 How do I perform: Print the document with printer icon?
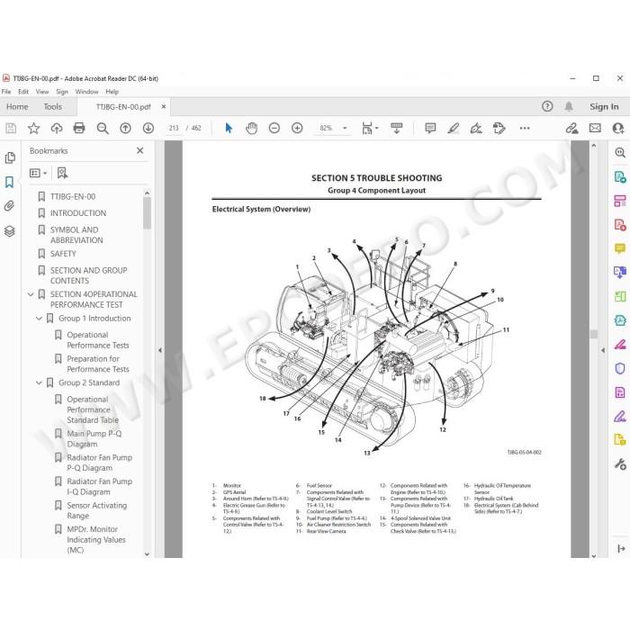pyautogui.click(x=79, y=128)
